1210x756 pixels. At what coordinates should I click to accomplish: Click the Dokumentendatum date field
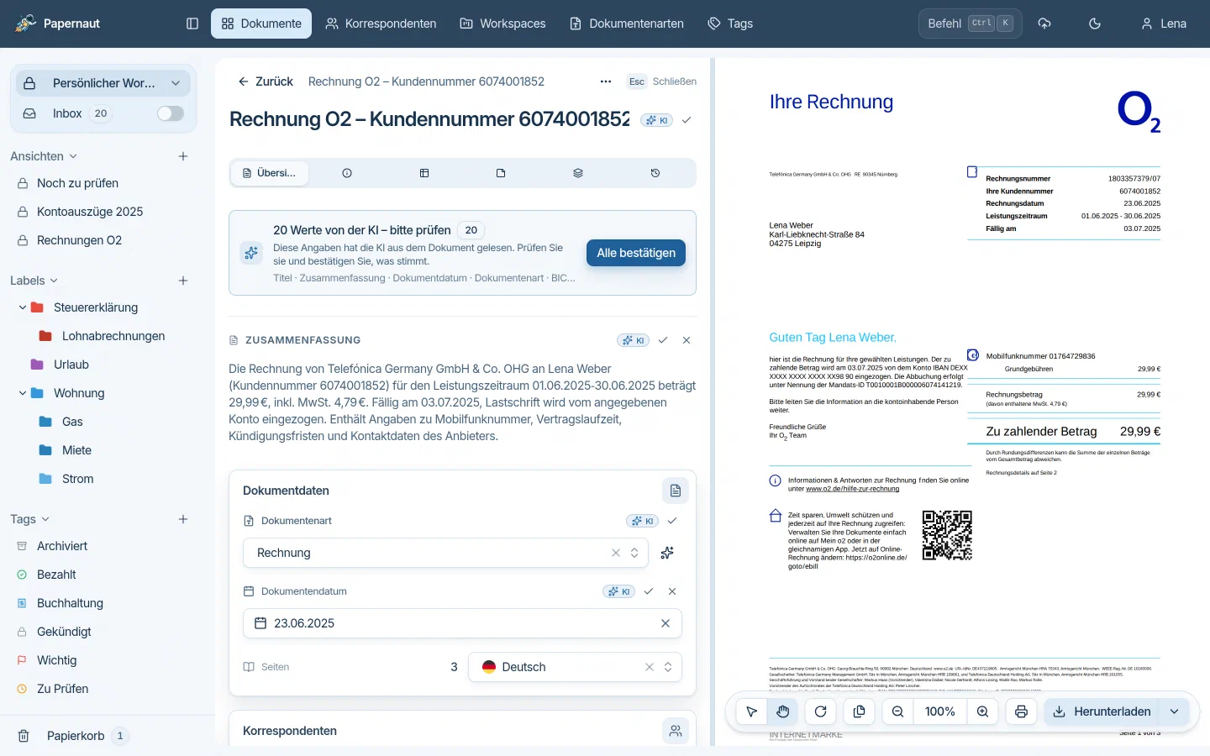coord(462,623)
